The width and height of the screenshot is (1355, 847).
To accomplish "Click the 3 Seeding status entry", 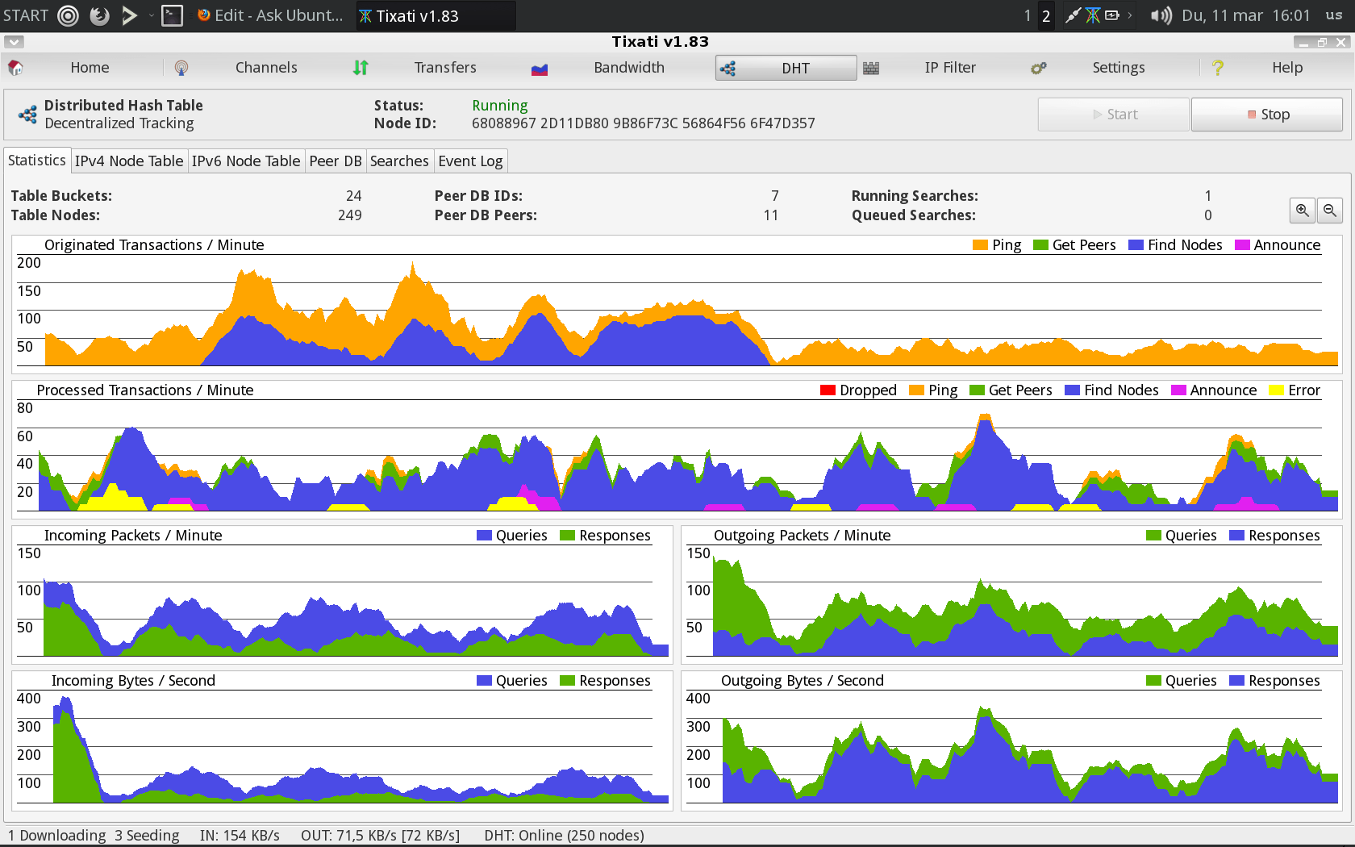I will click(x=147, y=836).
